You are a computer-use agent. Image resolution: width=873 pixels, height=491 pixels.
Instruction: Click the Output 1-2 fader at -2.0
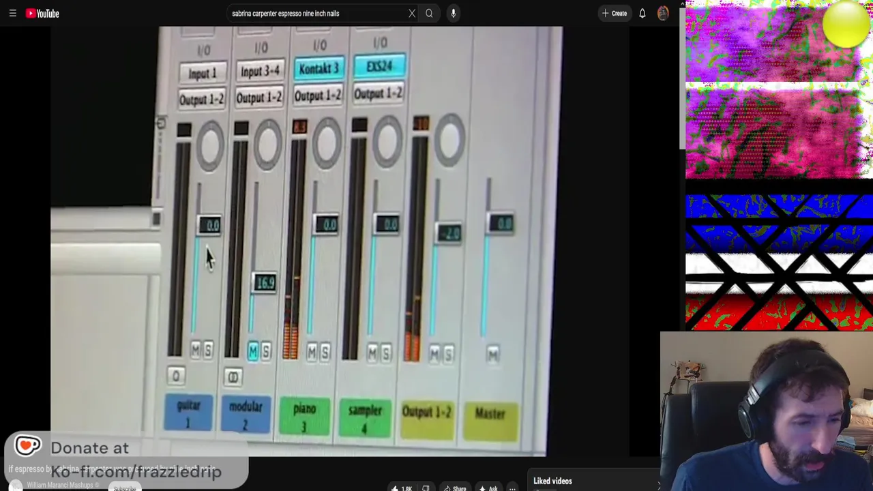pos(449,234)
